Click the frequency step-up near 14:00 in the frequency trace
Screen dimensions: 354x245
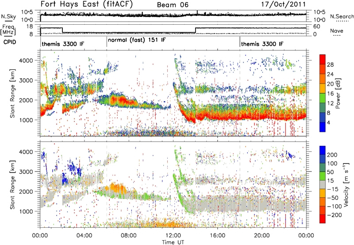click(x=196, y=30)
